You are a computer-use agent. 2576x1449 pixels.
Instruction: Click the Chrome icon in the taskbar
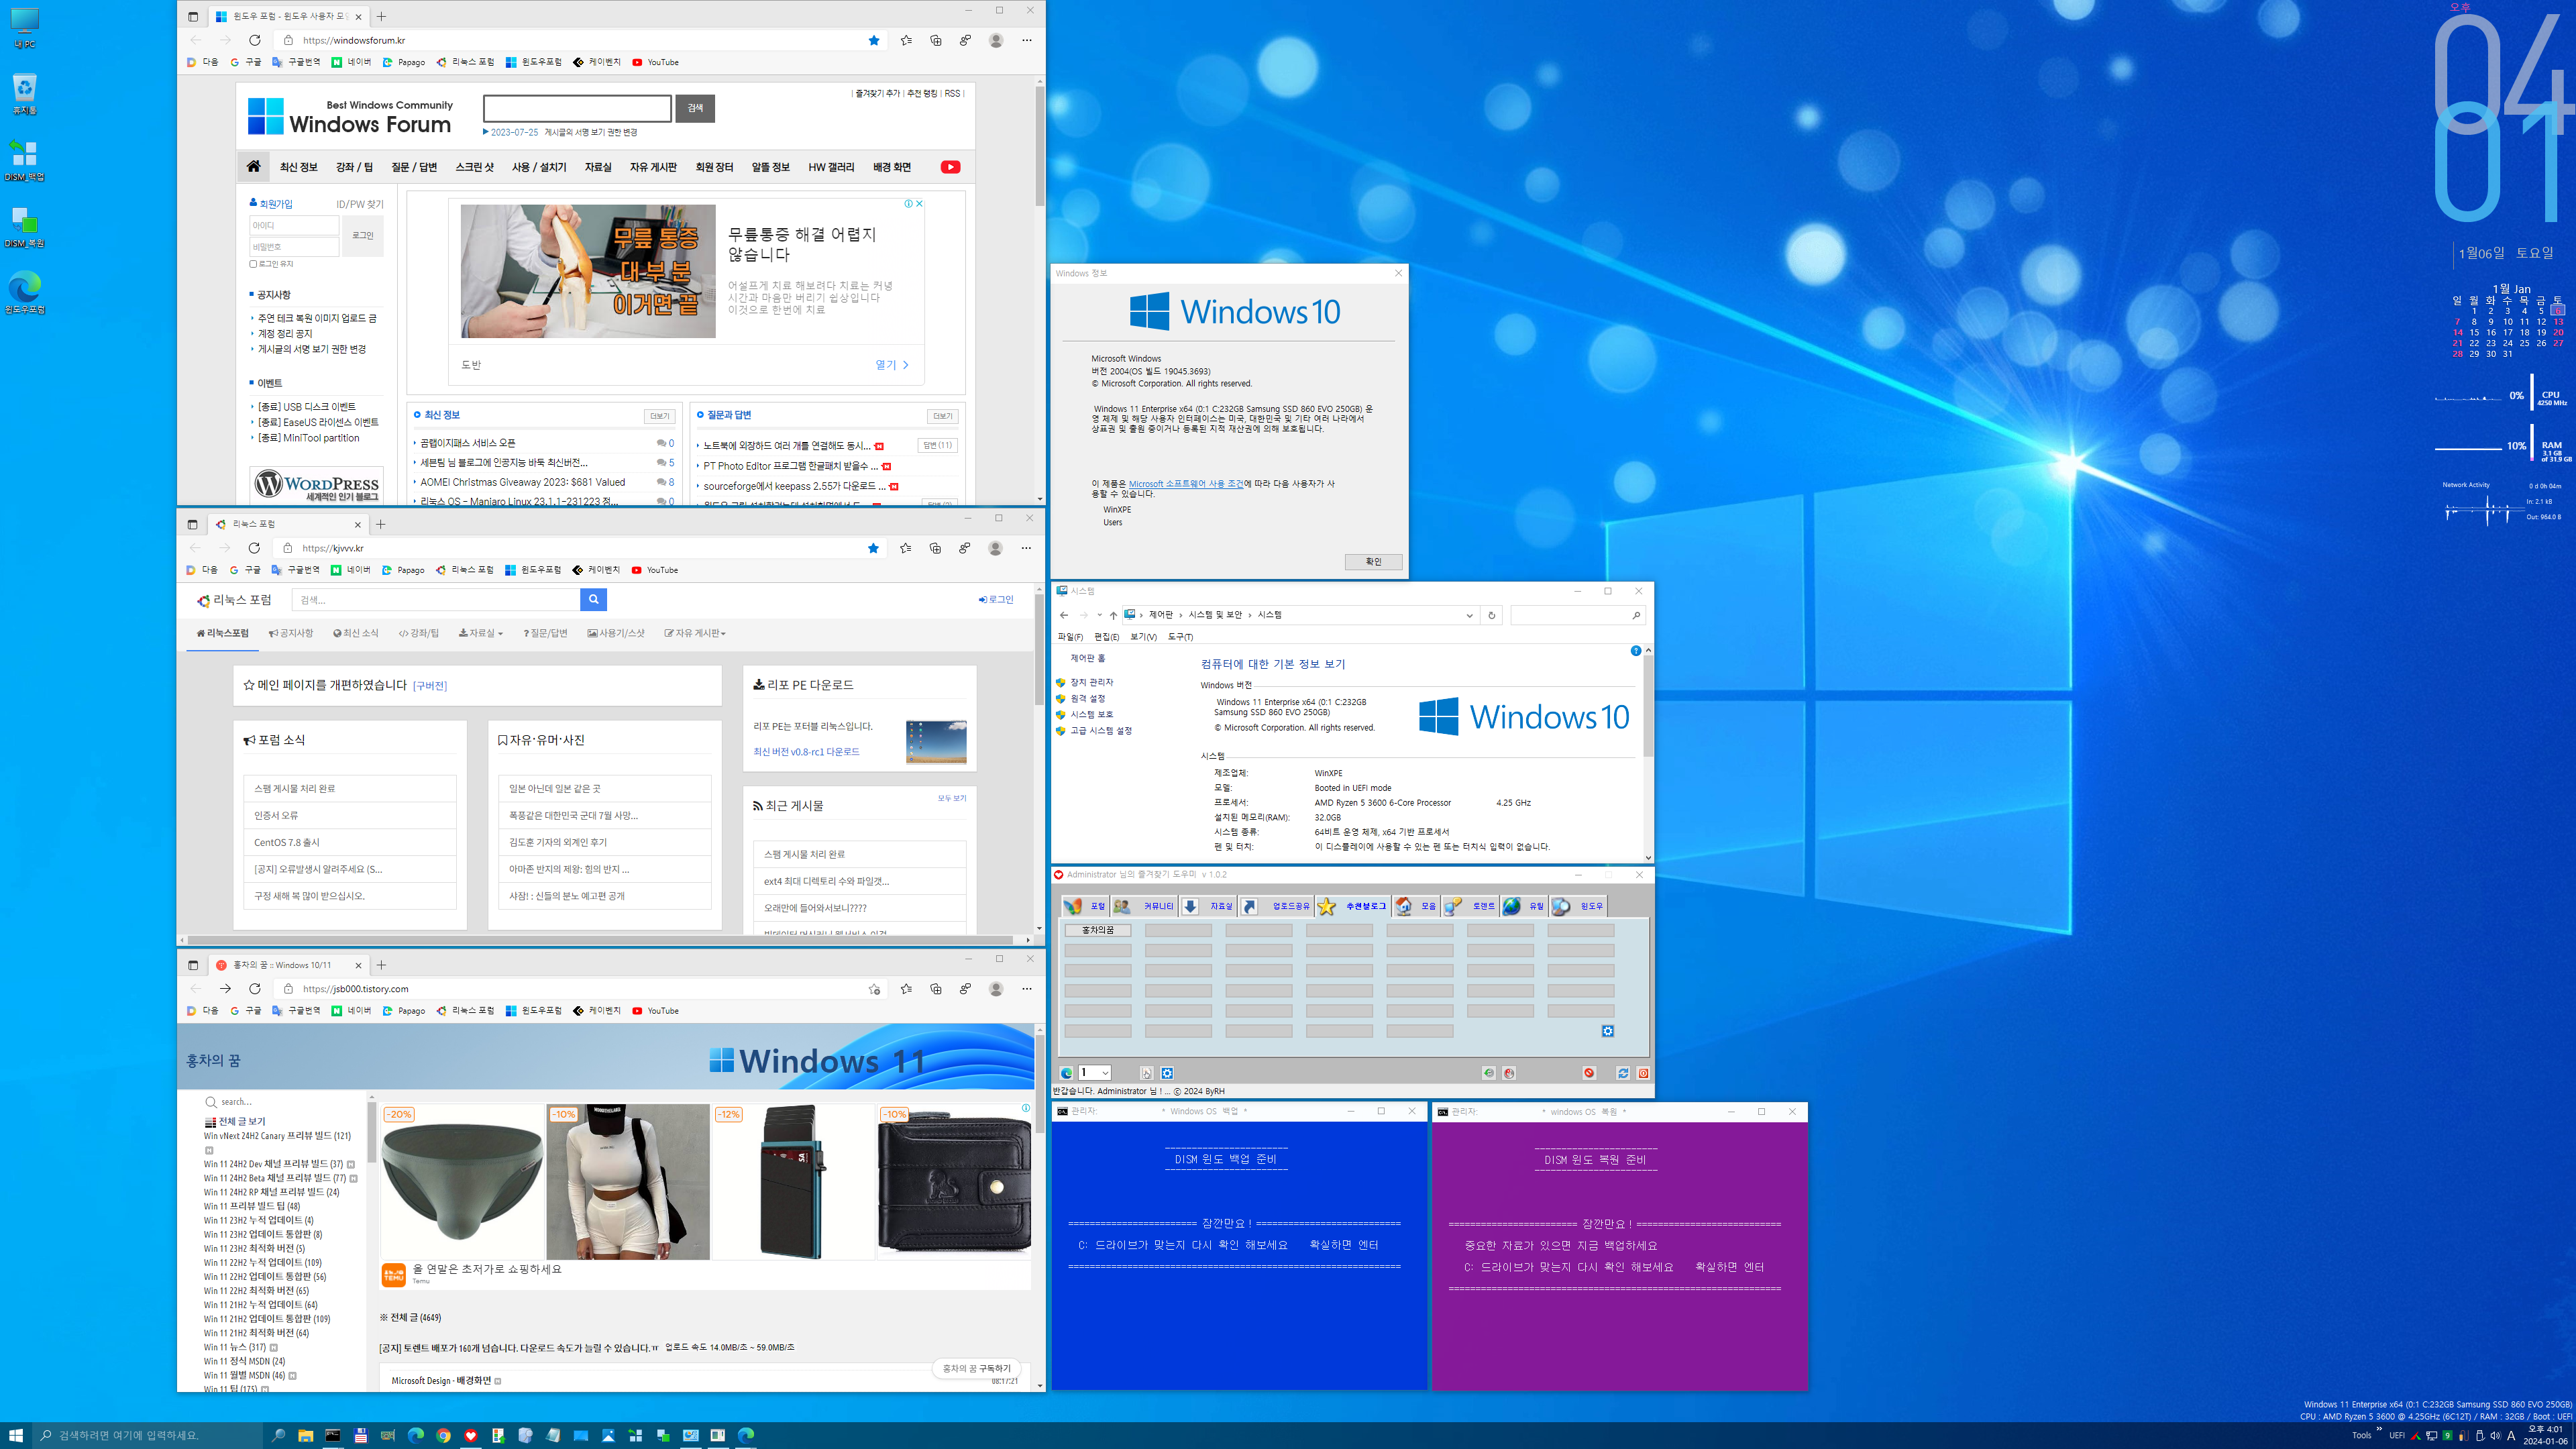pos(443,1435)
